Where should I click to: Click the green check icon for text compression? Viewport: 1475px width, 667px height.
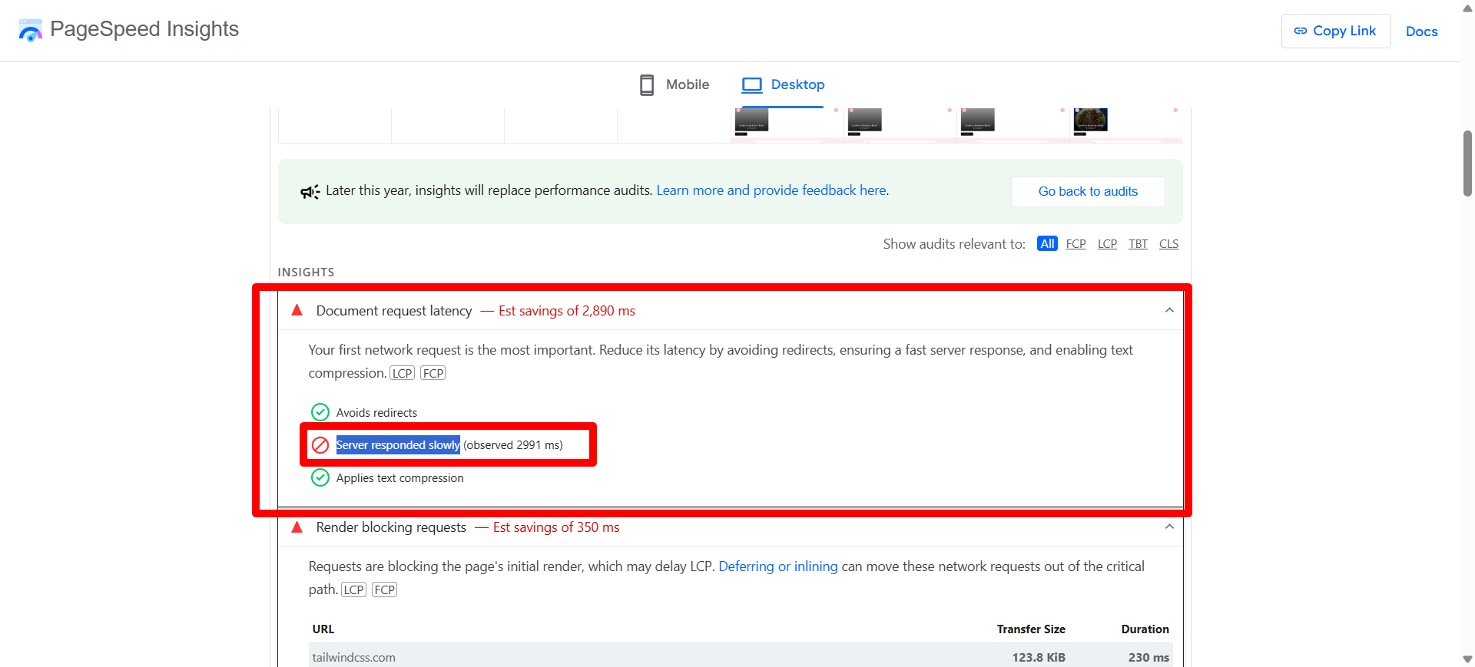[320, 478]
